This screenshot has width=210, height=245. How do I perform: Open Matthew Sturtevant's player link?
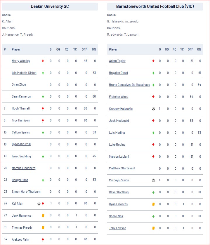pos(122,168)
